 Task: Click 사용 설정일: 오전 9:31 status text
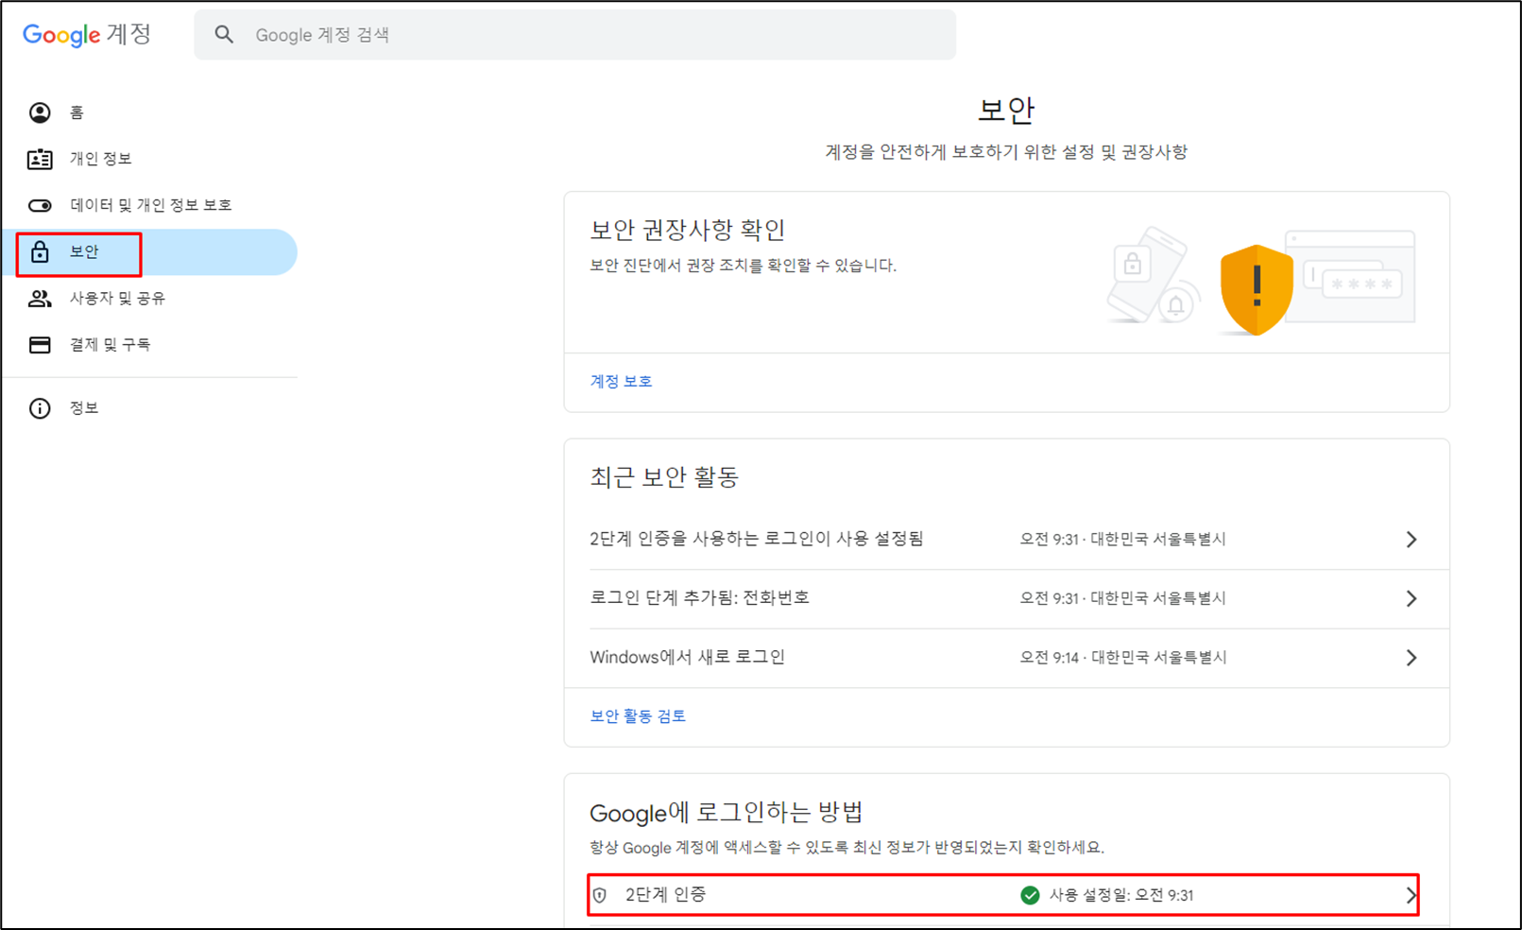pos(1121,895)
